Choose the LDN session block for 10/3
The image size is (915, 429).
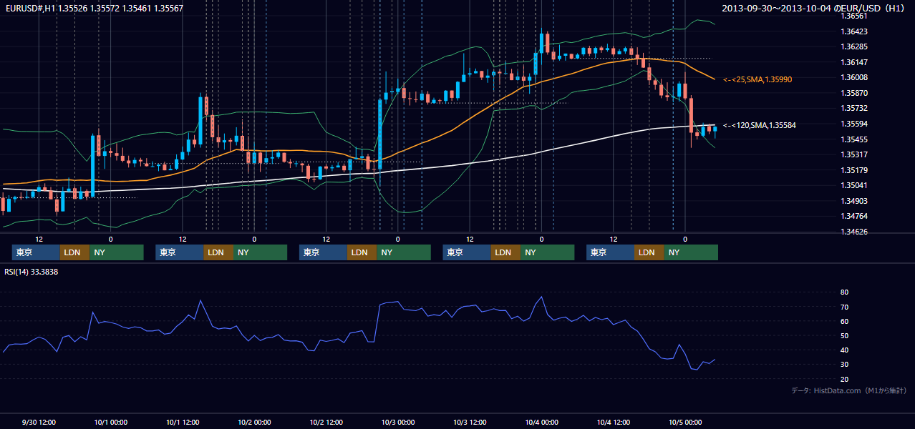pyautogui.click(x=506, y=252)
